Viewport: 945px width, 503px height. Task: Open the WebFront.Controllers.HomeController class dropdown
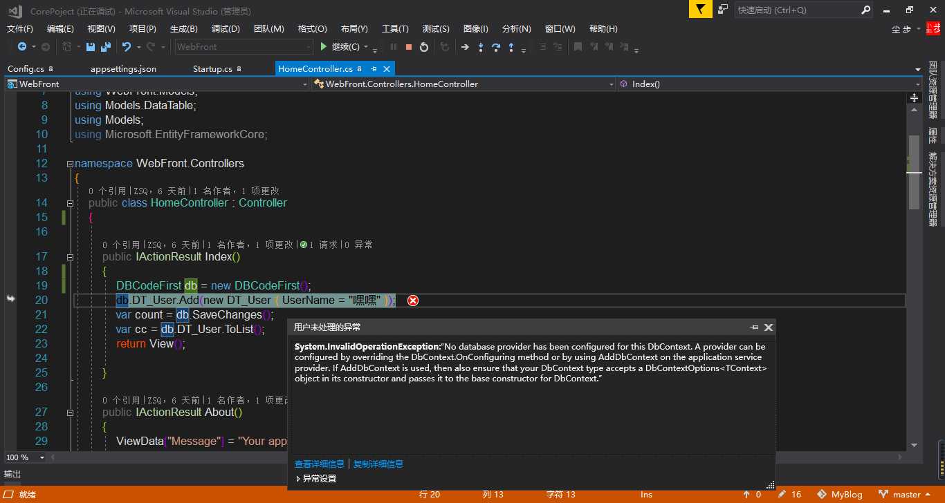click(x=464, y=84)
